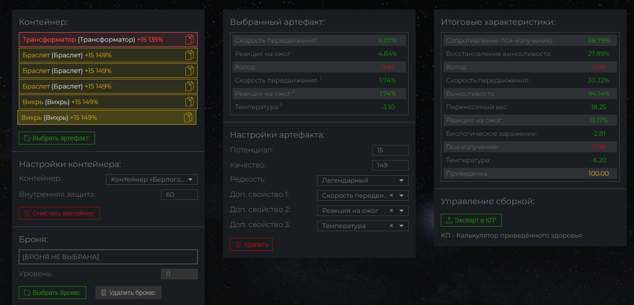Duplicate the first Вихрь artifact via its copy icon
The width and height of the screenshot is (634, 305).
click(x=189, y=102)
